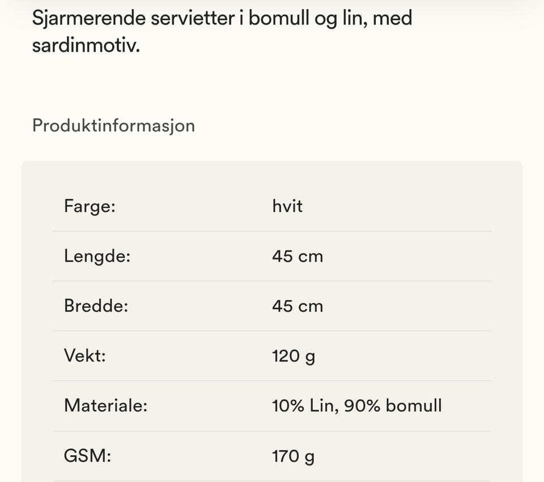Click the Bredde value 45 cm
This screenshot has height=482, width=544.
[297, 306]
